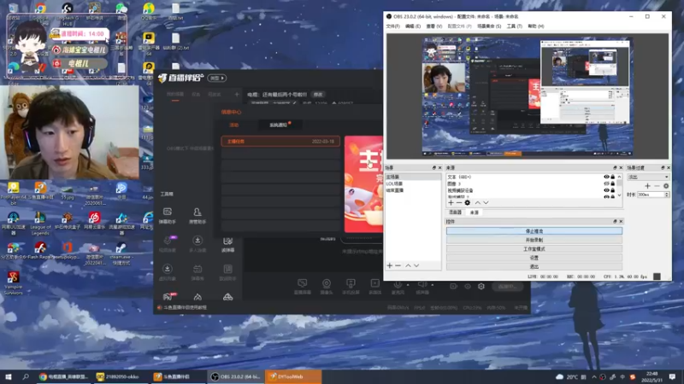Viewport: 684px width, 384px height.
Task: Open taskbar search magnifier
Action: tap(26, 376)
